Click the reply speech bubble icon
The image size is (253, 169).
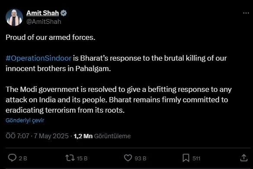[x=12, y=158]
